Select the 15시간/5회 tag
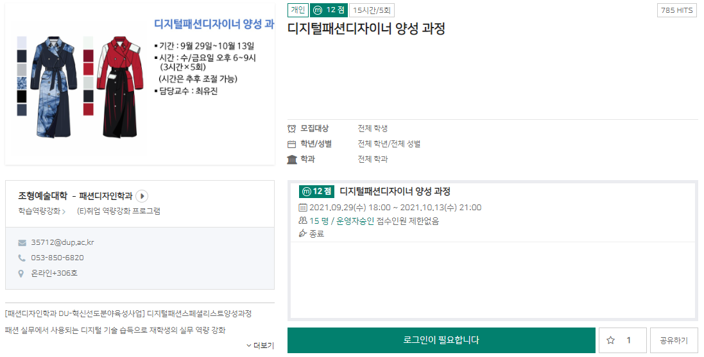 pyautogui.click(x=372, y=10)
